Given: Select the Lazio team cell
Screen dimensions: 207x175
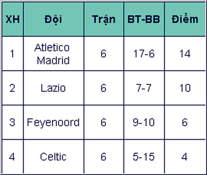Looking at the screenshot, I should tap(54, 88).
